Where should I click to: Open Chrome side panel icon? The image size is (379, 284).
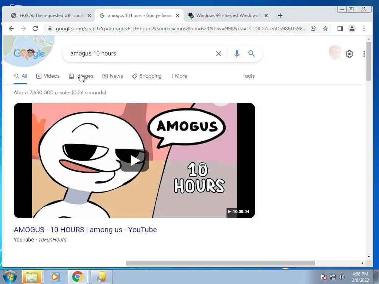pyautogui.click(x=340, y=28)
